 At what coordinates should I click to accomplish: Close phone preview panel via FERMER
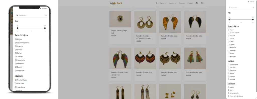(44, 9)
